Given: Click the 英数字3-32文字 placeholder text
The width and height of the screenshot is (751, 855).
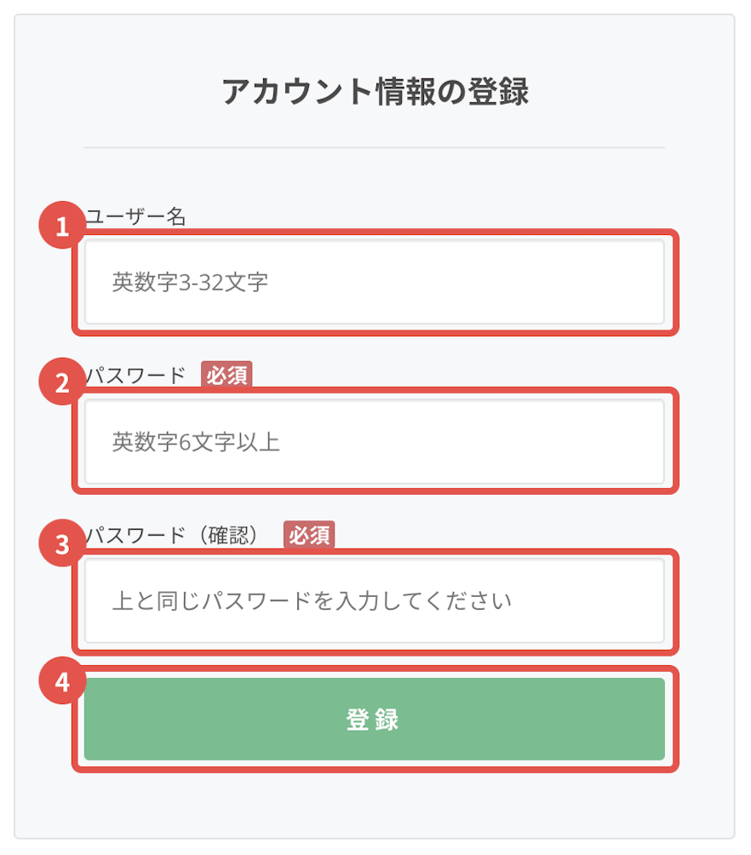Looking at the screenshot, I should click(x=190, y=282).
